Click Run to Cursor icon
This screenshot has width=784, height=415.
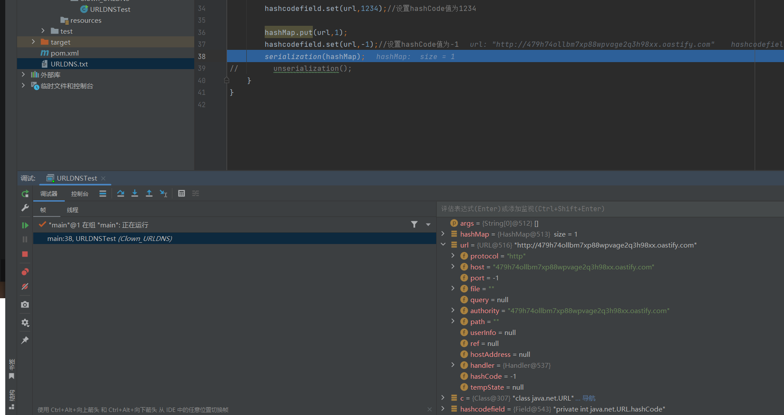164,193
